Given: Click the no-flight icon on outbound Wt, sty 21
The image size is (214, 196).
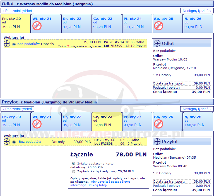Looking at the screenshot, I should 37,26.
